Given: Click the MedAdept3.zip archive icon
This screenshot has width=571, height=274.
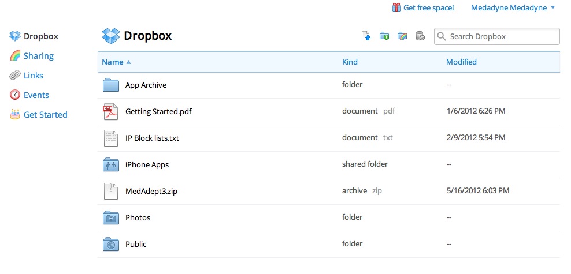Looking at the screenshot, I should point(110,191).
